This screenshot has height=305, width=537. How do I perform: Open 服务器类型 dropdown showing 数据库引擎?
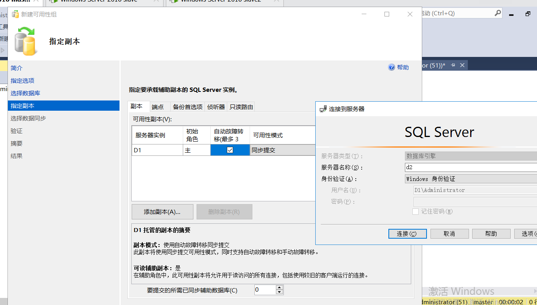[471, 156]
